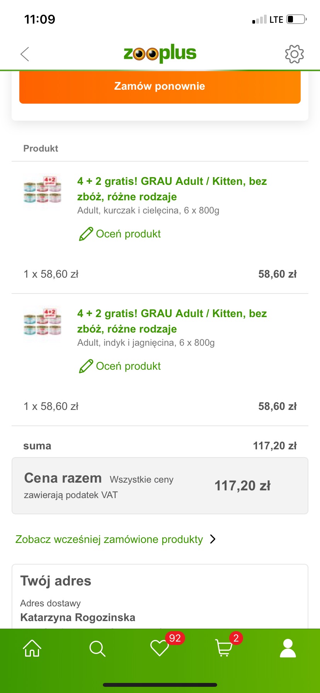Tap the zooplus logo
Viewport: 320px width, 693px height.
tap(160, 53)
